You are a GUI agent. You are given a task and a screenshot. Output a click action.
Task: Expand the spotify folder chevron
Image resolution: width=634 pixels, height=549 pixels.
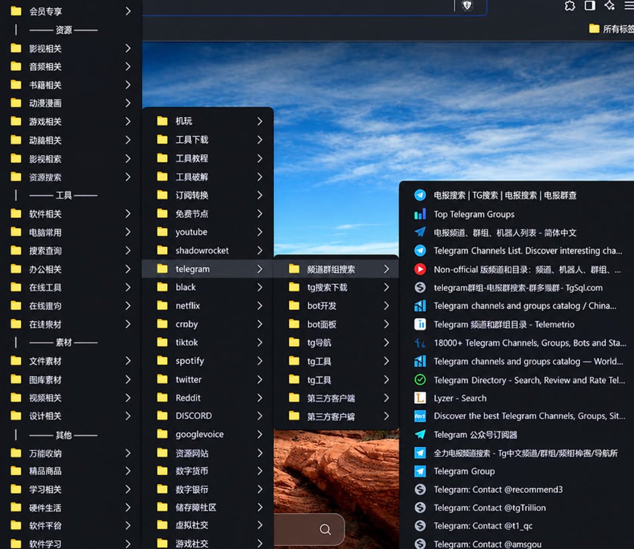(259, 361)
